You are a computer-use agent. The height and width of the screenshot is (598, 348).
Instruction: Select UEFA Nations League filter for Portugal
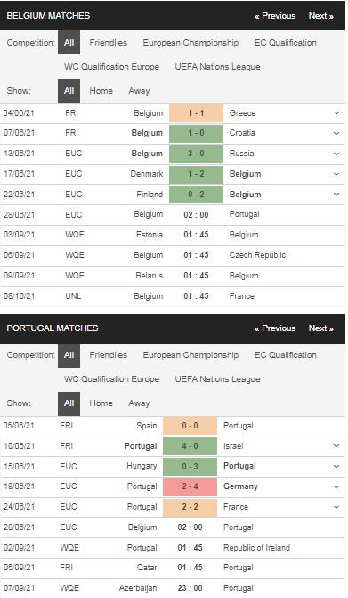point(217,379)
